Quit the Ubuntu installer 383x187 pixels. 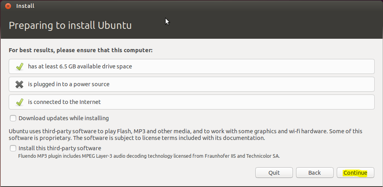[x=274, y=173]
